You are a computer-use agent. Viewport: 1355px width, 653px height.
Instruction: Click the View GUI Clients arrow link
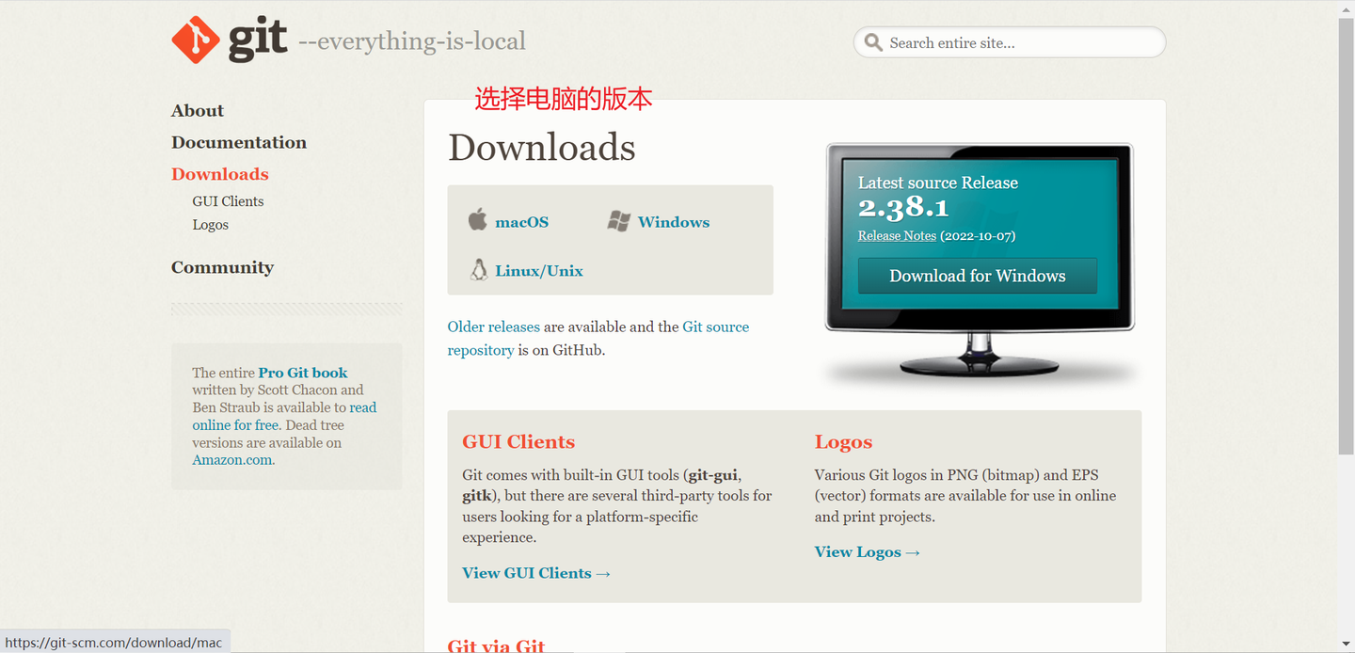tap(536, 573)
